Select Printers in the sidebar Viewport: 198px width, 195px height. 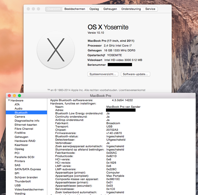[x=20, y=161]
